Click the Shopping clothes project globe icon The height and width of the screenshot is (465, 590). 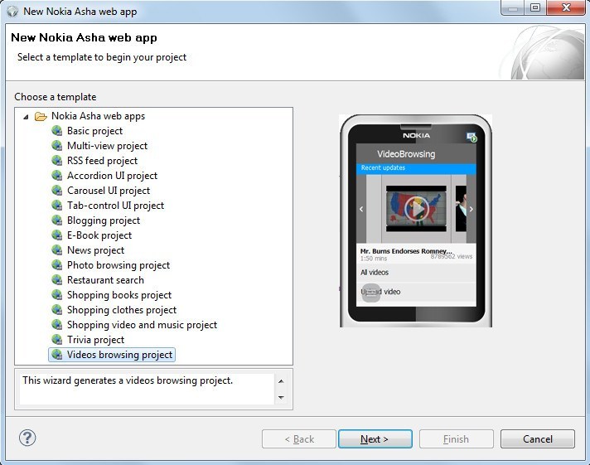(x=57, y=310)
